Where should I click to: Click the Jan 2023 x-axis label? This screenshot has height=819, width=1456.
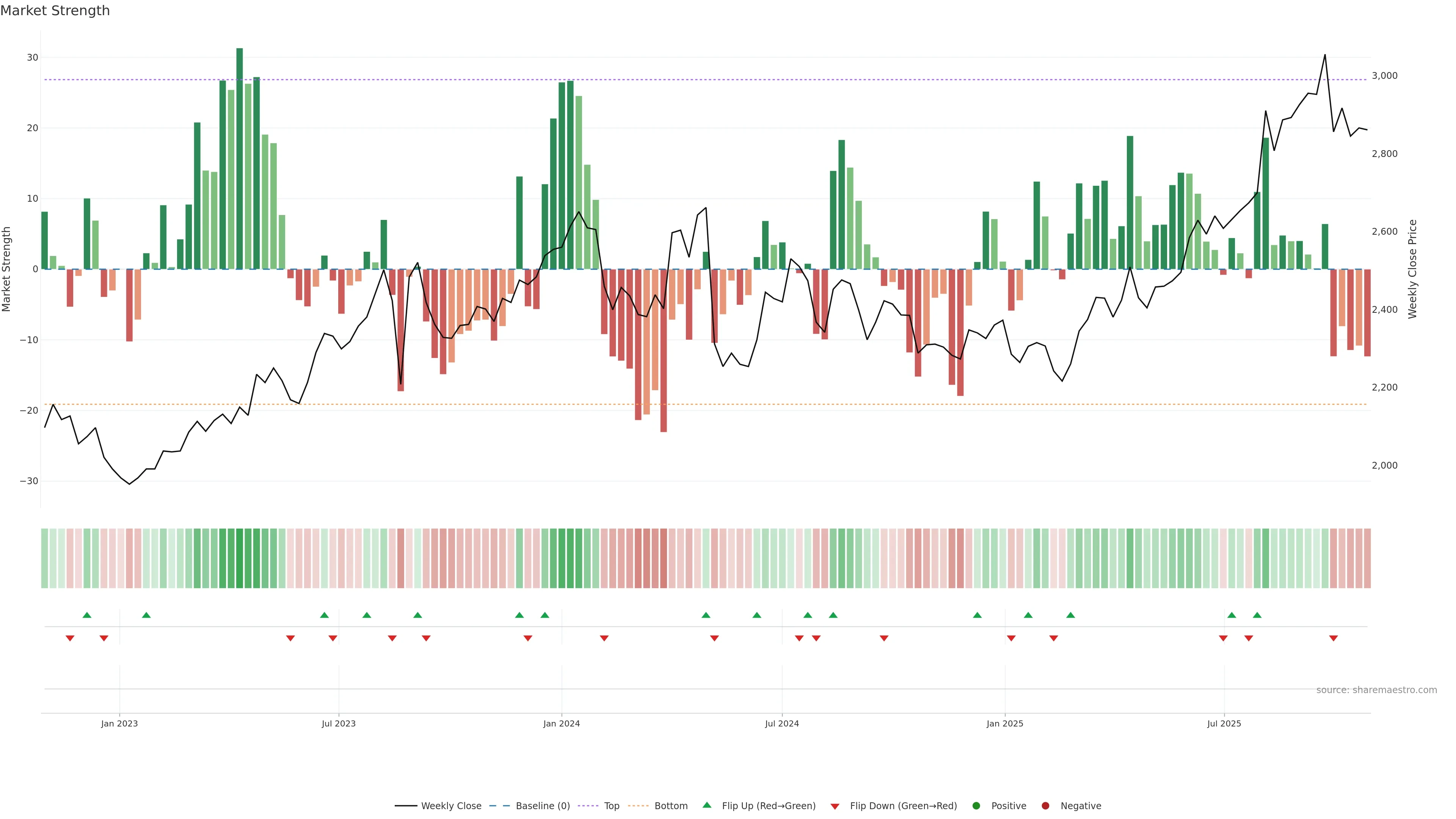(x=119, y=724)
